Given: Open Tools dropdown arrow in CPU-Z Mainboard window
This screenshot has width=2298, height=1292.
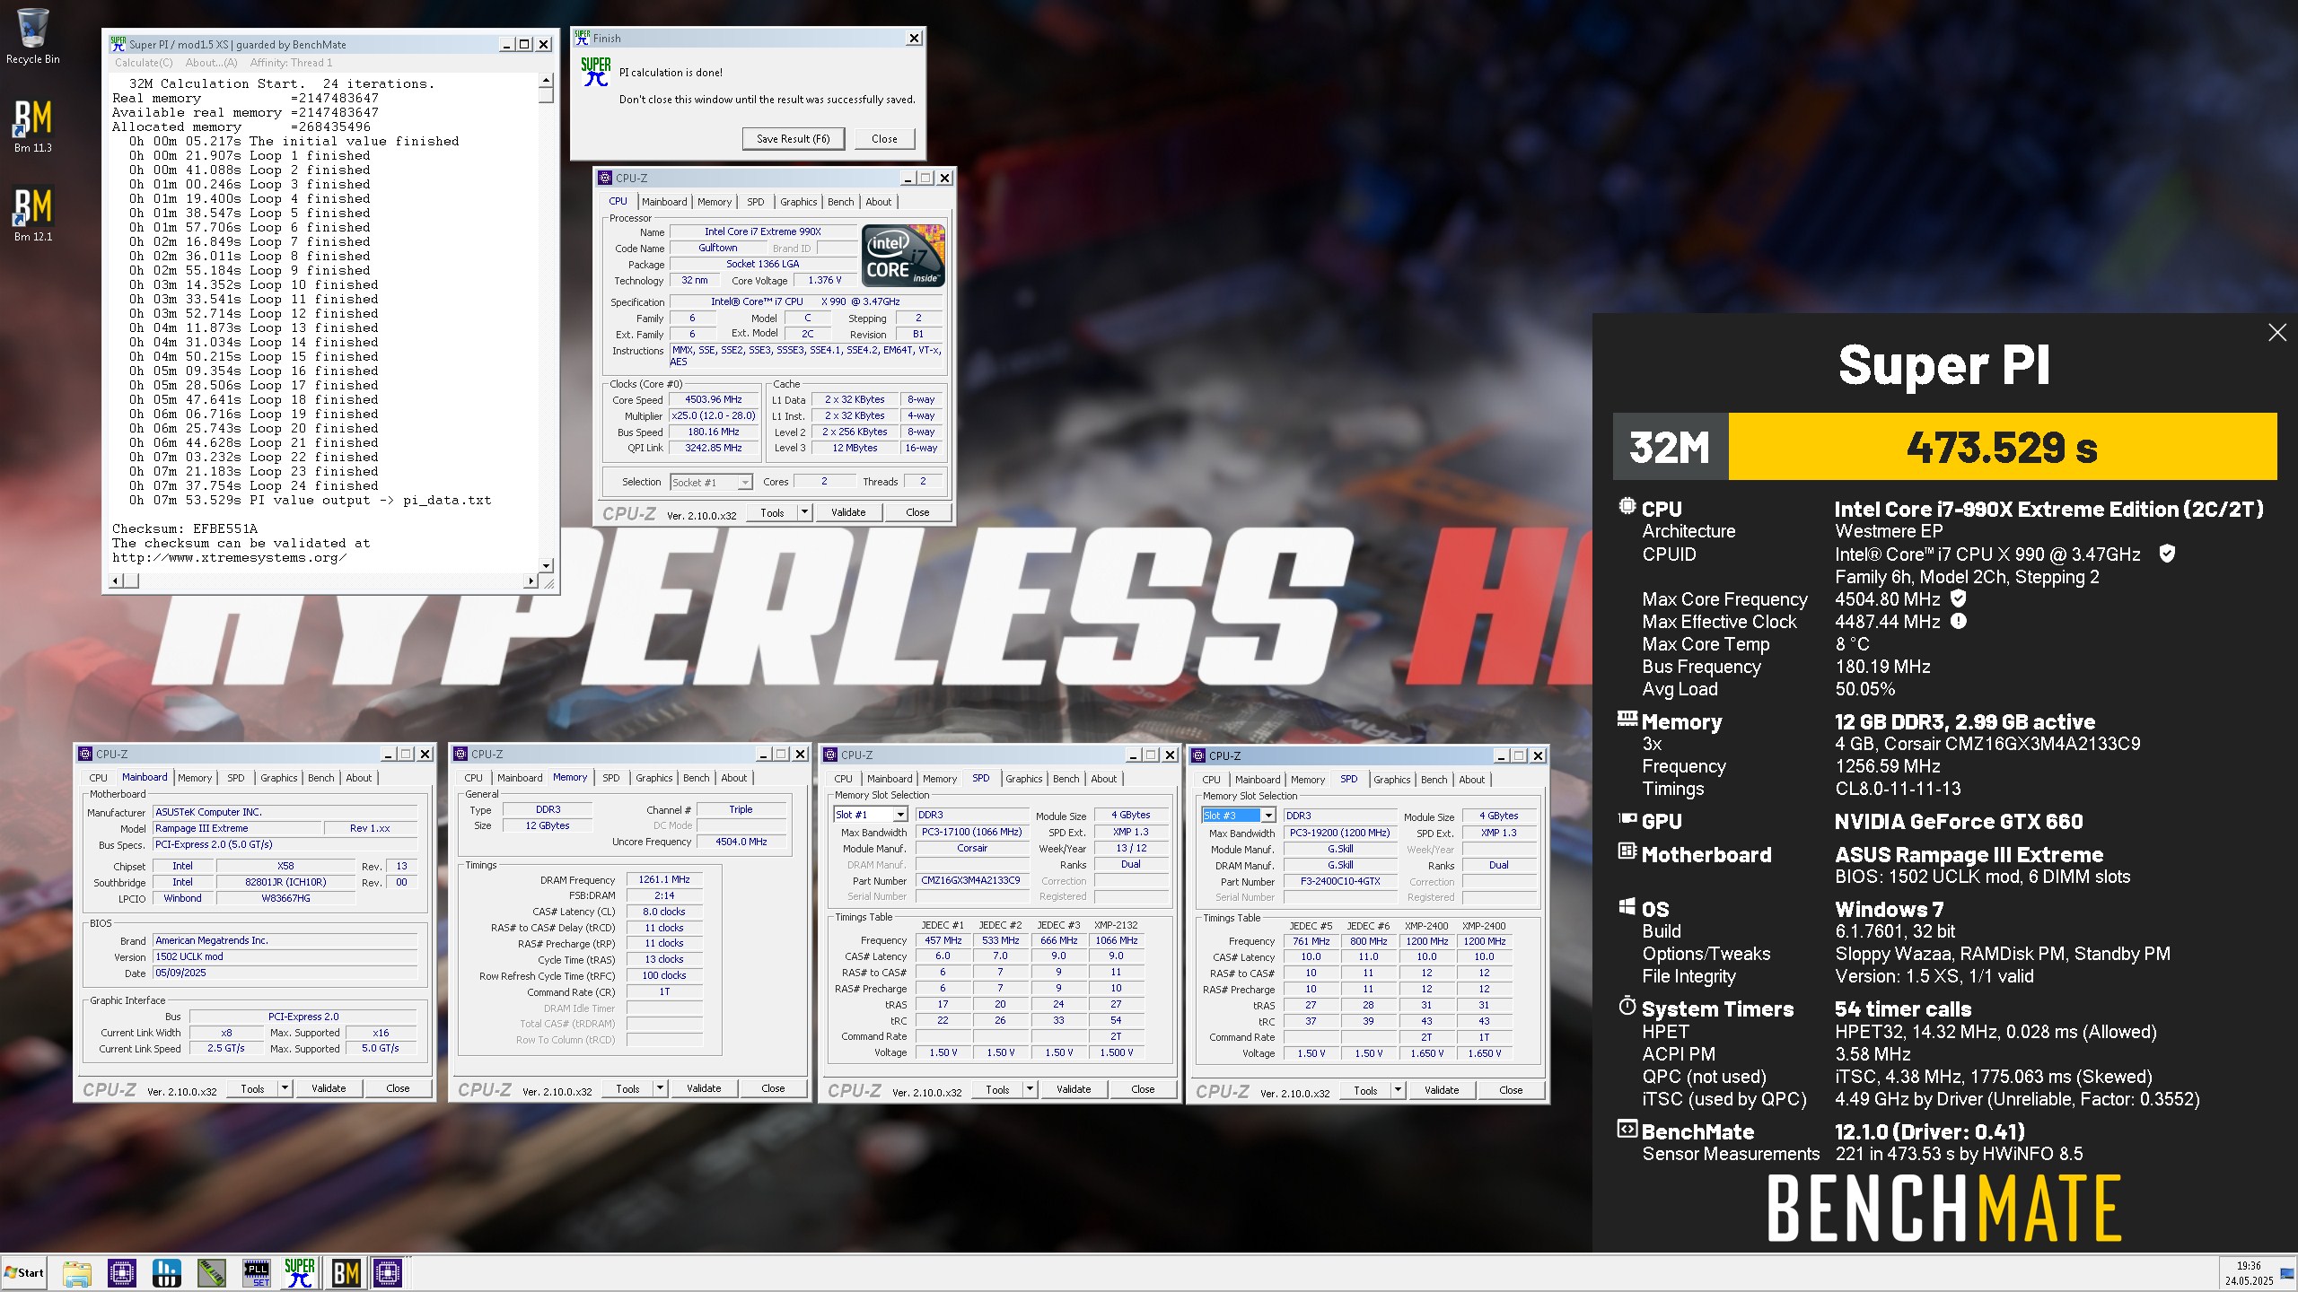Looking at the screenshot, I should 285,1088.
